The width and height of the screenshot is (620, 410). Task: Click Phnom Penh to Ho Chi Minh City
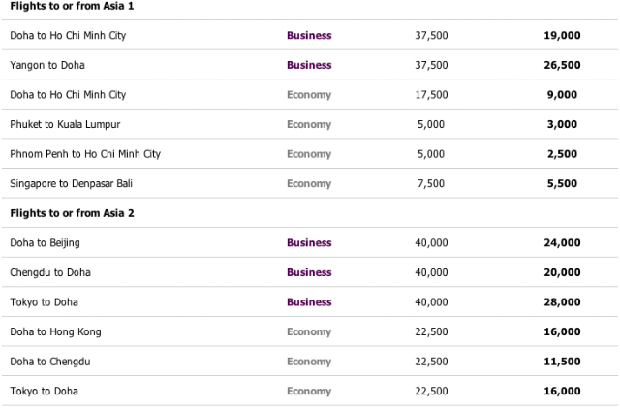pos(85,154)
